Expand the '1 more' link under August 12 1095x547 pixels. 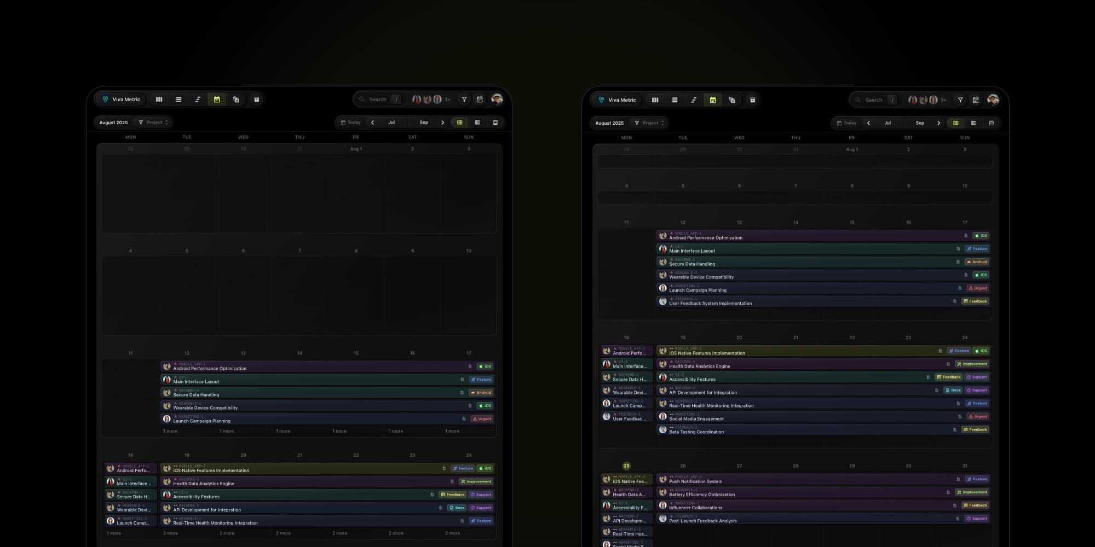[170, 431]
